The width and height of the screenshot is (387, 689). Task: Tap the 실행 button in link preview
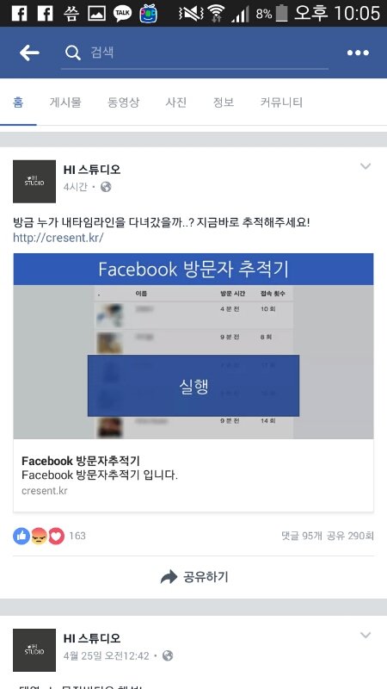click(x=193, y=385)
